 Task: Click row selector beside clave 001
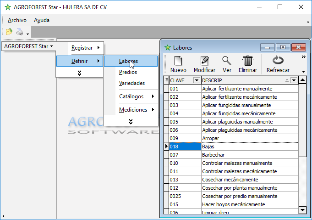166,89
